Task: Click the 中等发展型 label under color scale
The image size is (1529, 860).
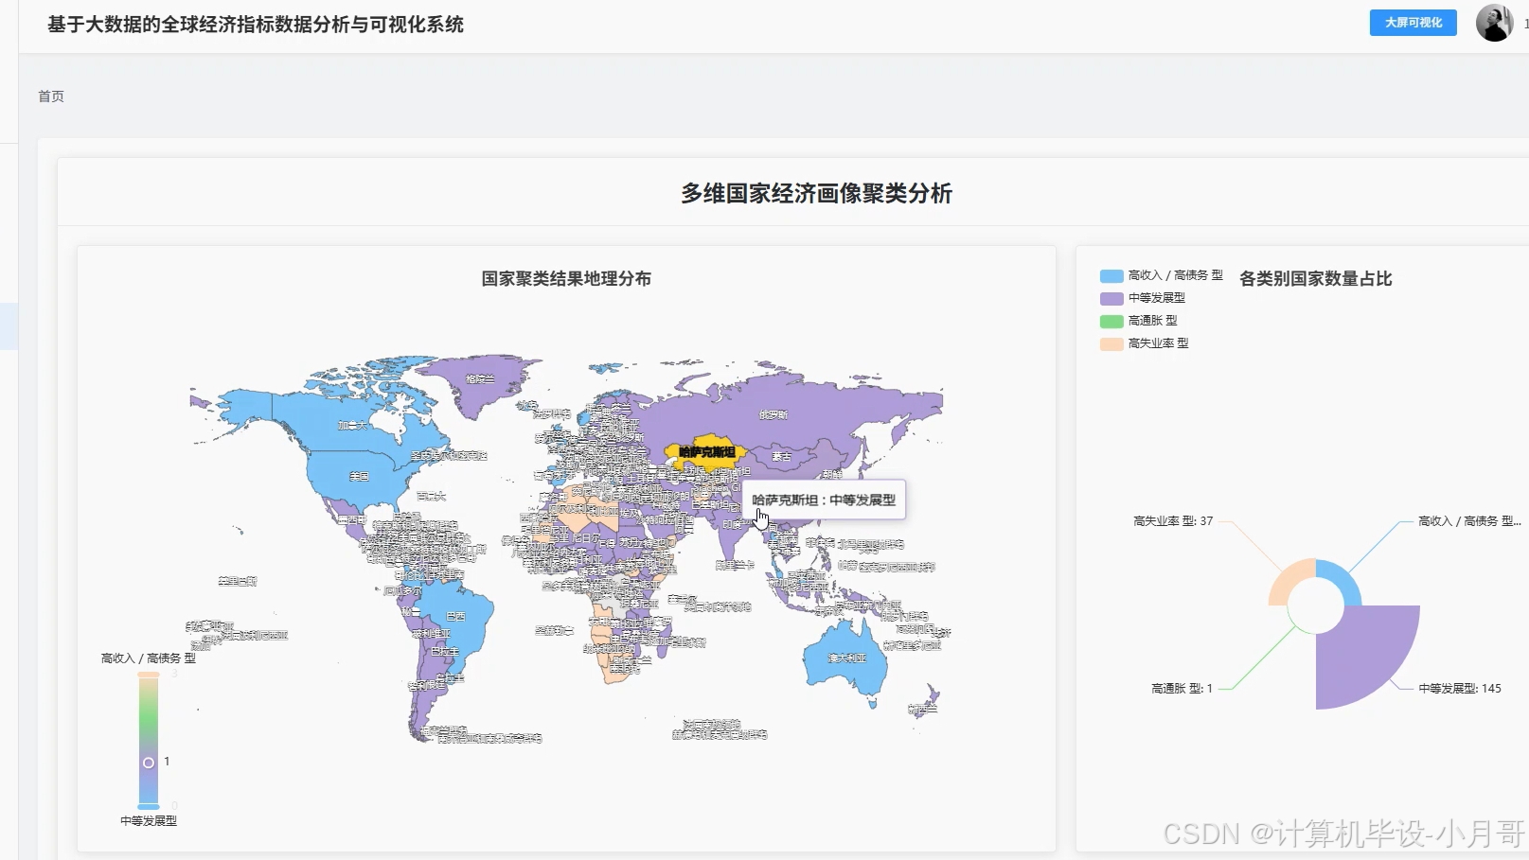Action: [x=149, y=821]
